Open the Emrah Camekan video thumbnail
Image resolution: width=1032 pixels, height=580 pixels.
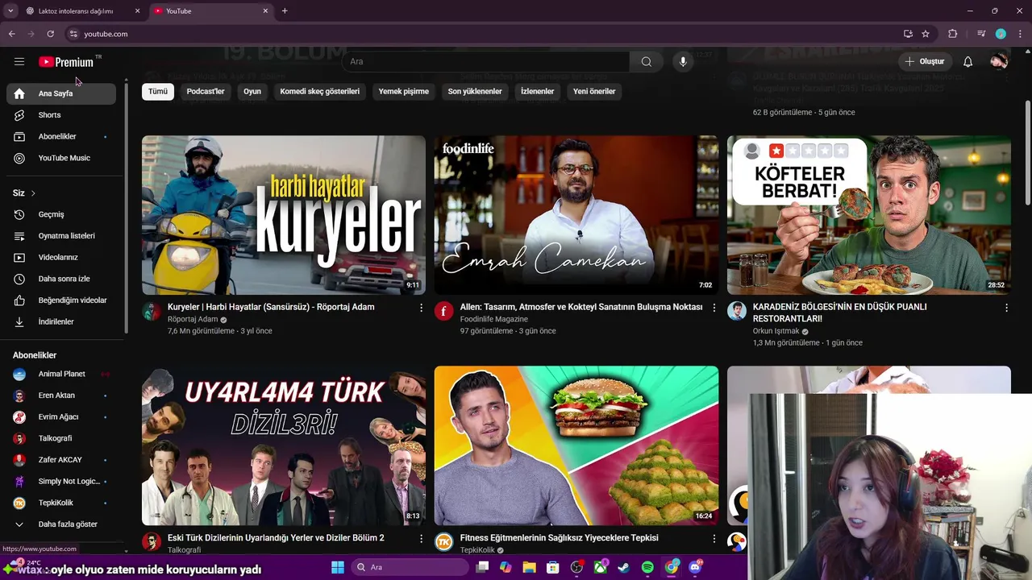576,215
